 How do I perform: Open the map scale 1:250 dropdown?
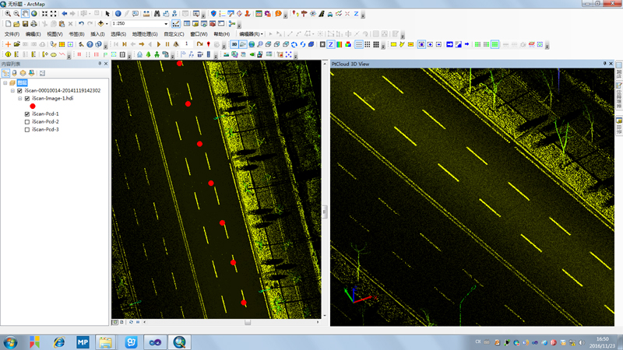pyautogui.click(x=166, y=24)
